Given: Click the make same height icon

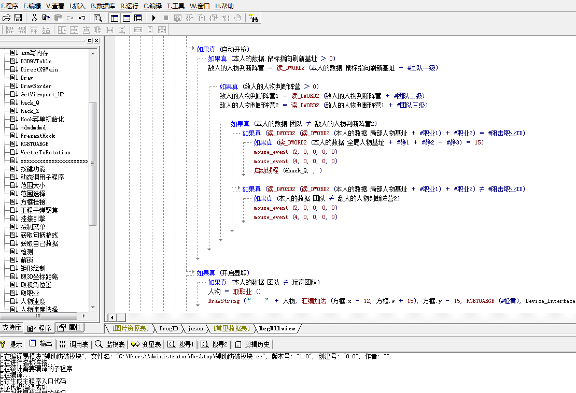Looking at the screenshot, I should (x=150, y=30).
